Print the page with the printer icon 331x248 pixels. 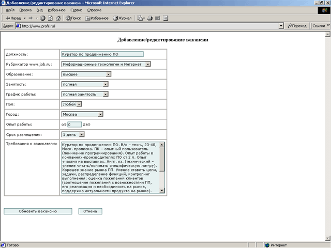pyautogui.click(x=150, y=18)
